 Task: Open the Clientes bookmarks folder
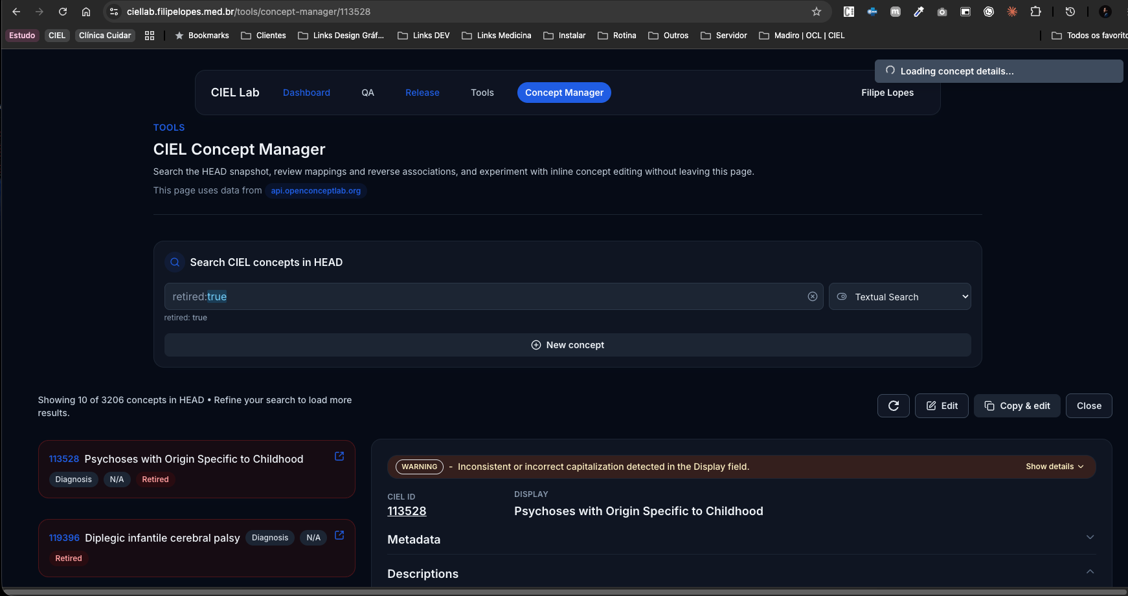264,36
